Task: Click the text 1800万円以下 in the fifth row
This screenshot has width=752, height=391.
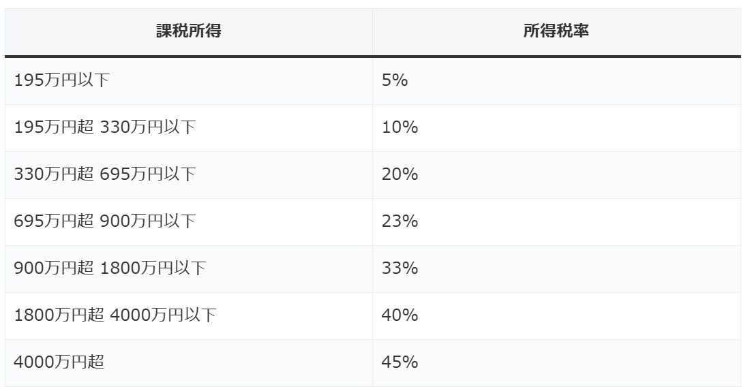Action: coord(153,268)
